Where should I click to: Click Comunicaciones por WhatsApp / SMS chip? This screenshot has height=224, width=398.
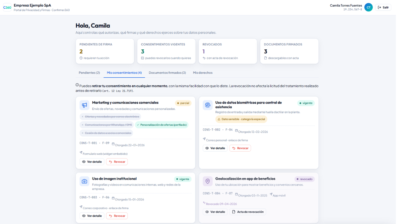[106, 125]
